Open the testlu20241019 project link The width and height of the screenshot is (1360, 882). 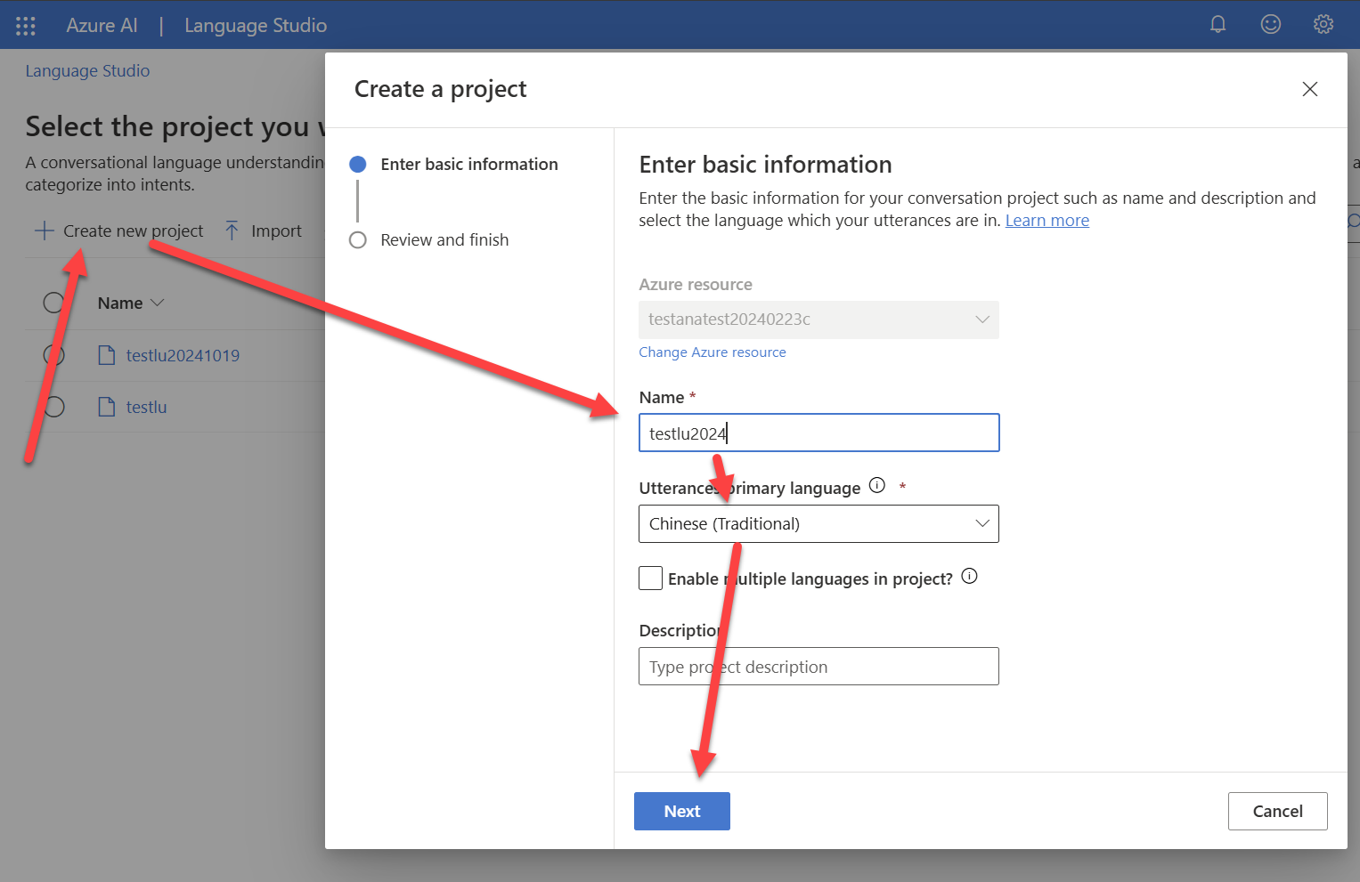pyautogui.click(x=183, y=355)
